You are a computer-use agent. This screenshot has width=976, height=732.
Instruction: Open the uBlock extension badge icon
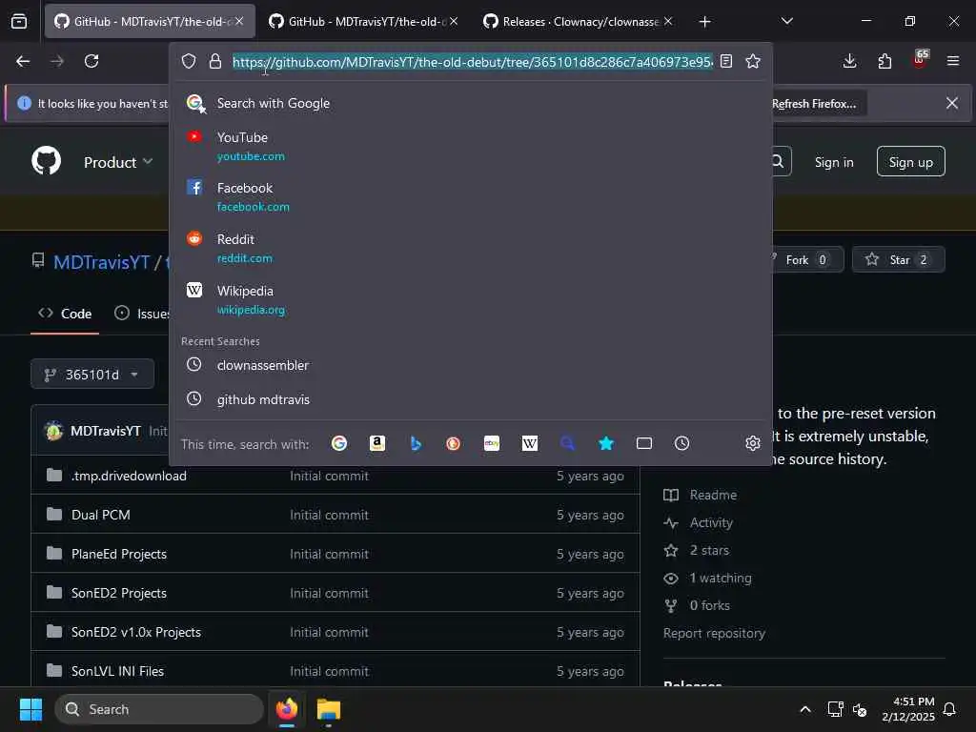point(920,60)
